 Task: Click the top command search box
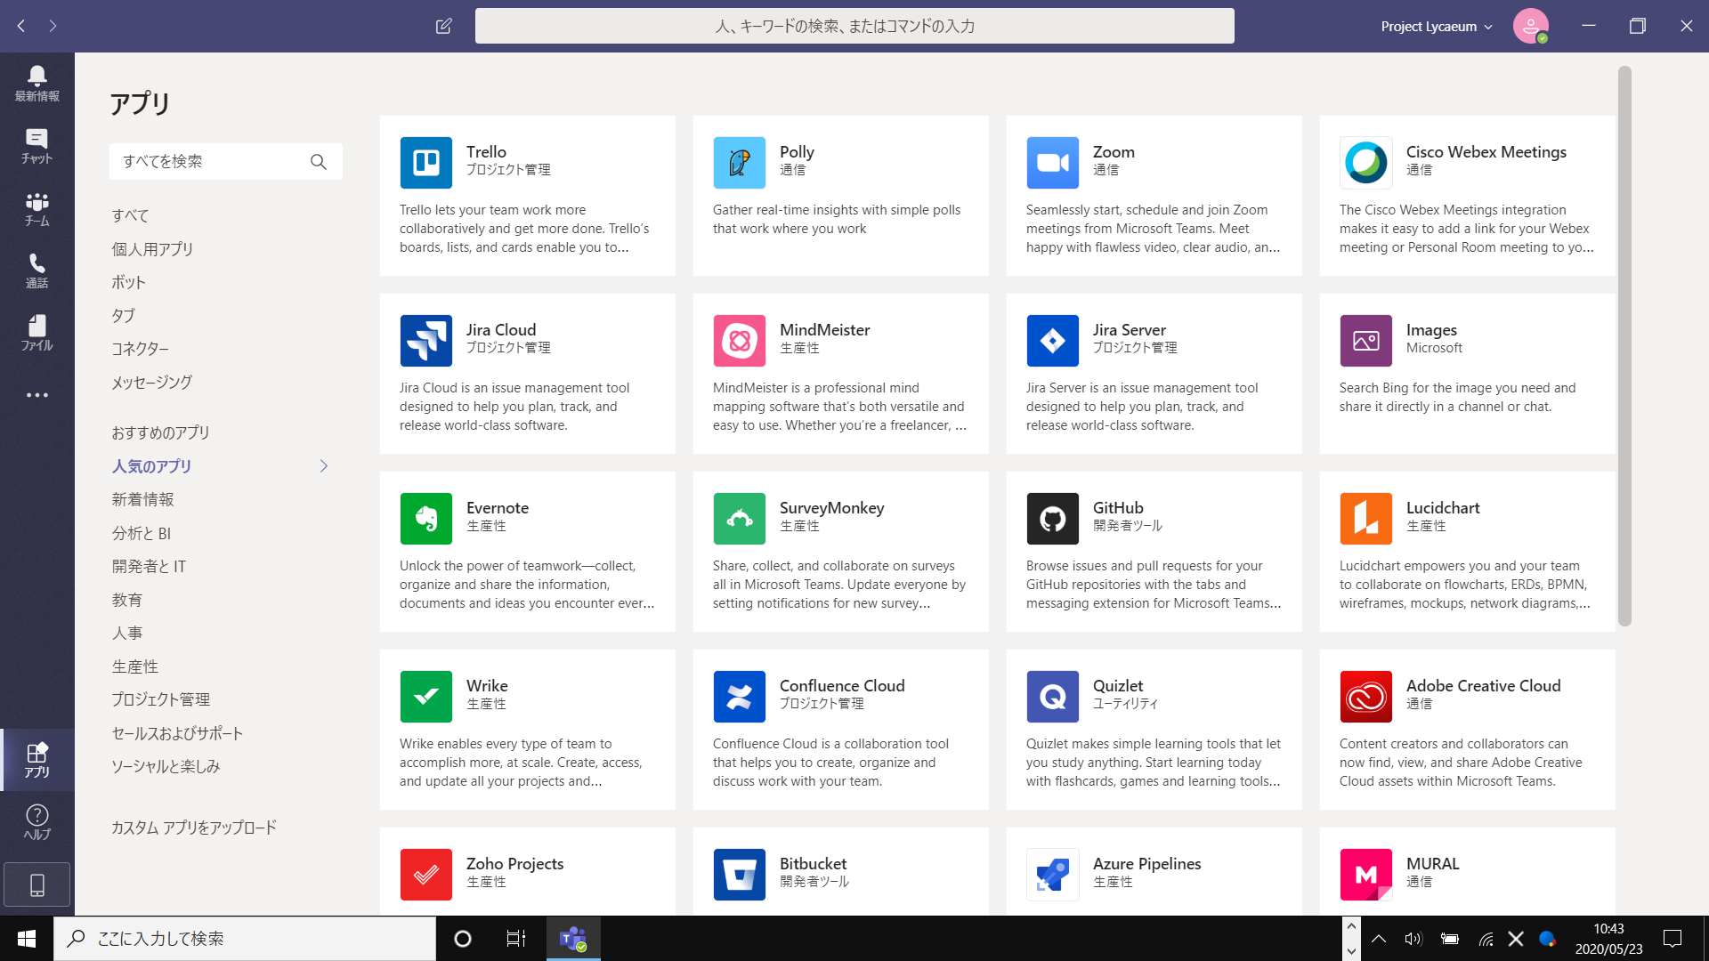coord(854,26)
